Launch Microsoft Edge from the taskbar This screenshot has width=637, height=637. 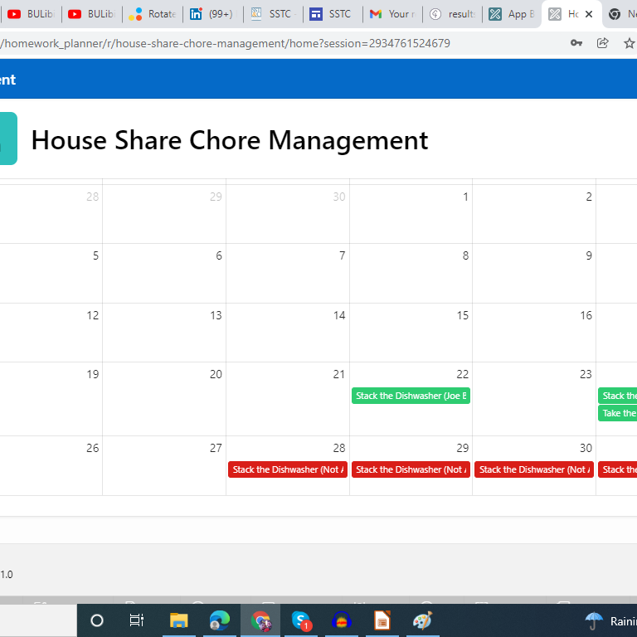pyautogui.click(x=219, y=620)
